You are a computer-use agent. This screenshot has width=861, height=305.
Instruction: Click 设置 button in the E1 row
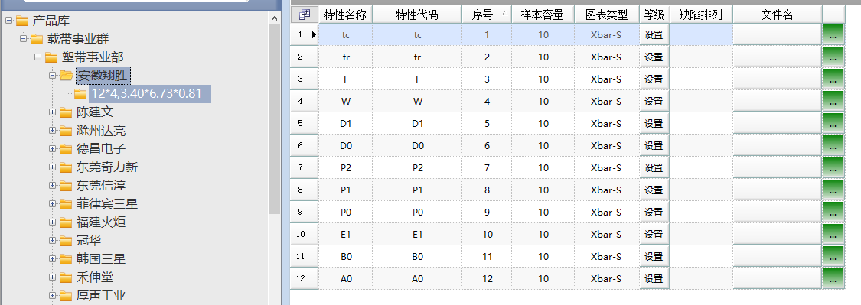[654, 234]
